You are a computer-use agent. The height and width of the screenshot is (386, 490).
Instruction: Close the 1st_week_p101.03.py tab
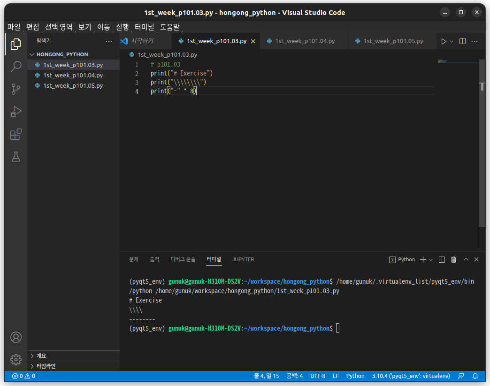coord(253,41)
